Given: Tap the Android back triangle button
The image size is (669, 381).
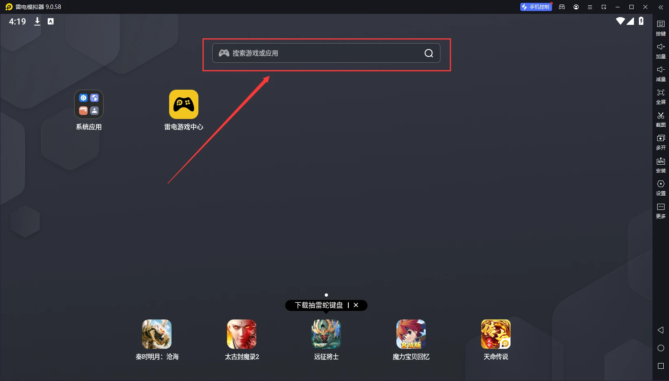Looking at the screenshot, I should click(661, 330).
